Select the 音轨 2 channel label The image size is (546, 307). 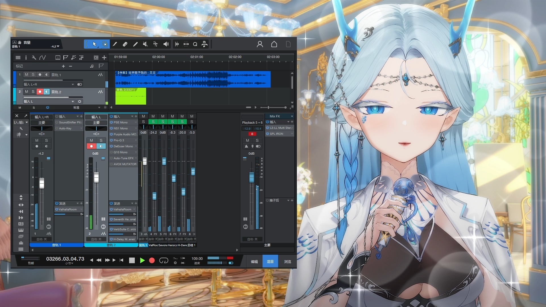111,245
